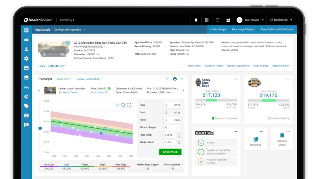Viewport: 318px width, 179px height.
Task: Open the TrueTarget filter options
Action: pyautogui.click(x=167, y=79)
